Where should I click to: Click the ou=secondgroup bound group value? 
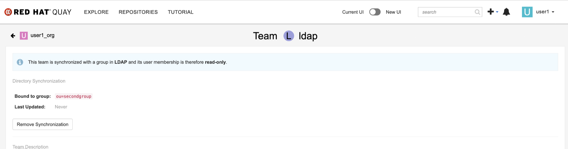[x=74, y=96]
